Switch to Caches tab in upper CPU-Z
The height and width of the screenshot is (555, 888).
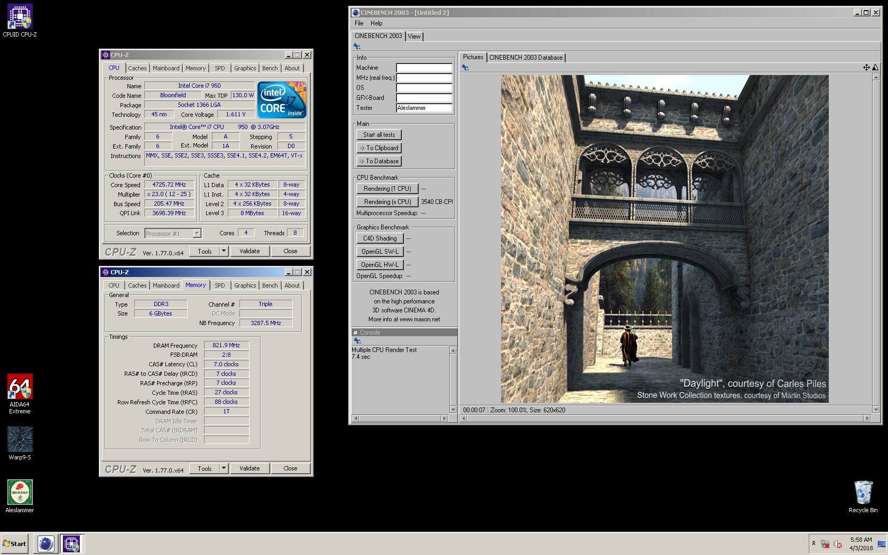point(137,68)
